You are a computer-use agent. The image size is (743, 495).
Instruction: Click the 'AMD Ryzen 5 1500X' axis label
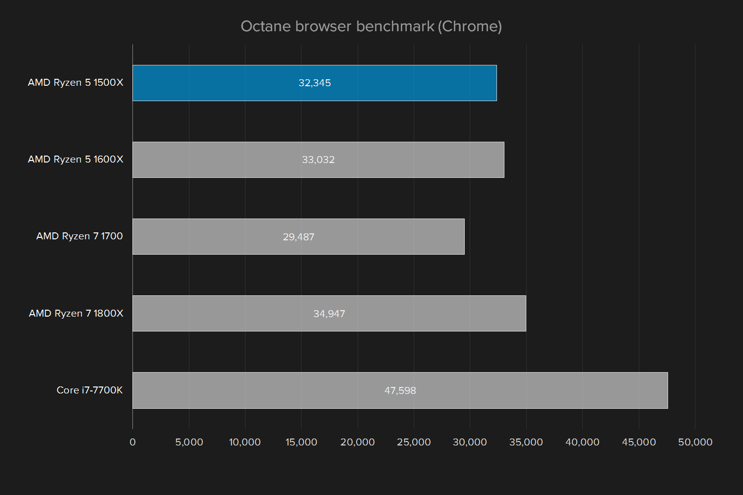[75, 83]
